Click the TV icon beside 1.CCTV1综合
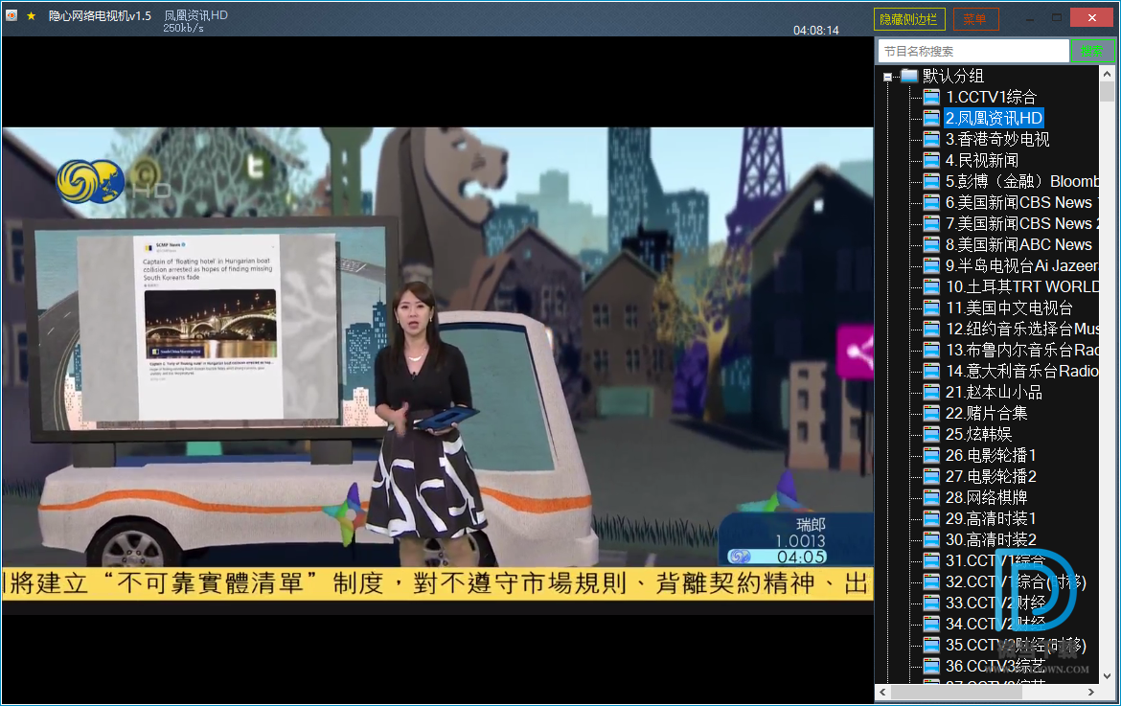The width and height of the screenshot is (1121, 706). pyautogui.click(x=931, y=97)
